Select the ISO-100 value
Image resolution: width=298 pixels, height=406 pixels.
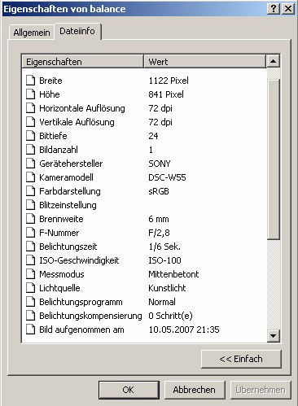(x=164, y=260)
